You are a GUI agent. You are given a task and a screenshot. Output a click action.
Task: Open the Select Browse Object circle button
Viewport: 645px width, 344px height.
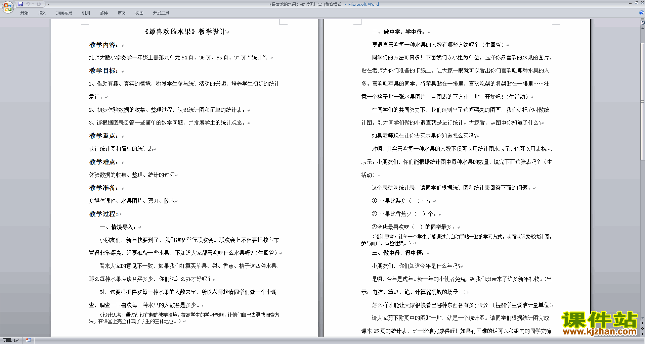[643, 328]
